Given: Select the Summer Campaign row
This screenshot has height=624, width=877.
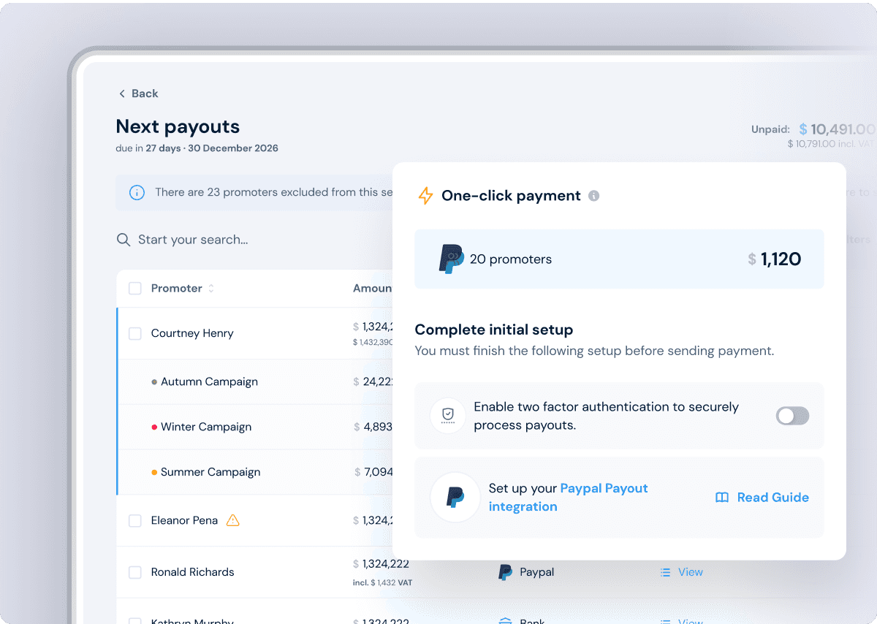Looking at the screenshot, I should click(x=254, y=472).
